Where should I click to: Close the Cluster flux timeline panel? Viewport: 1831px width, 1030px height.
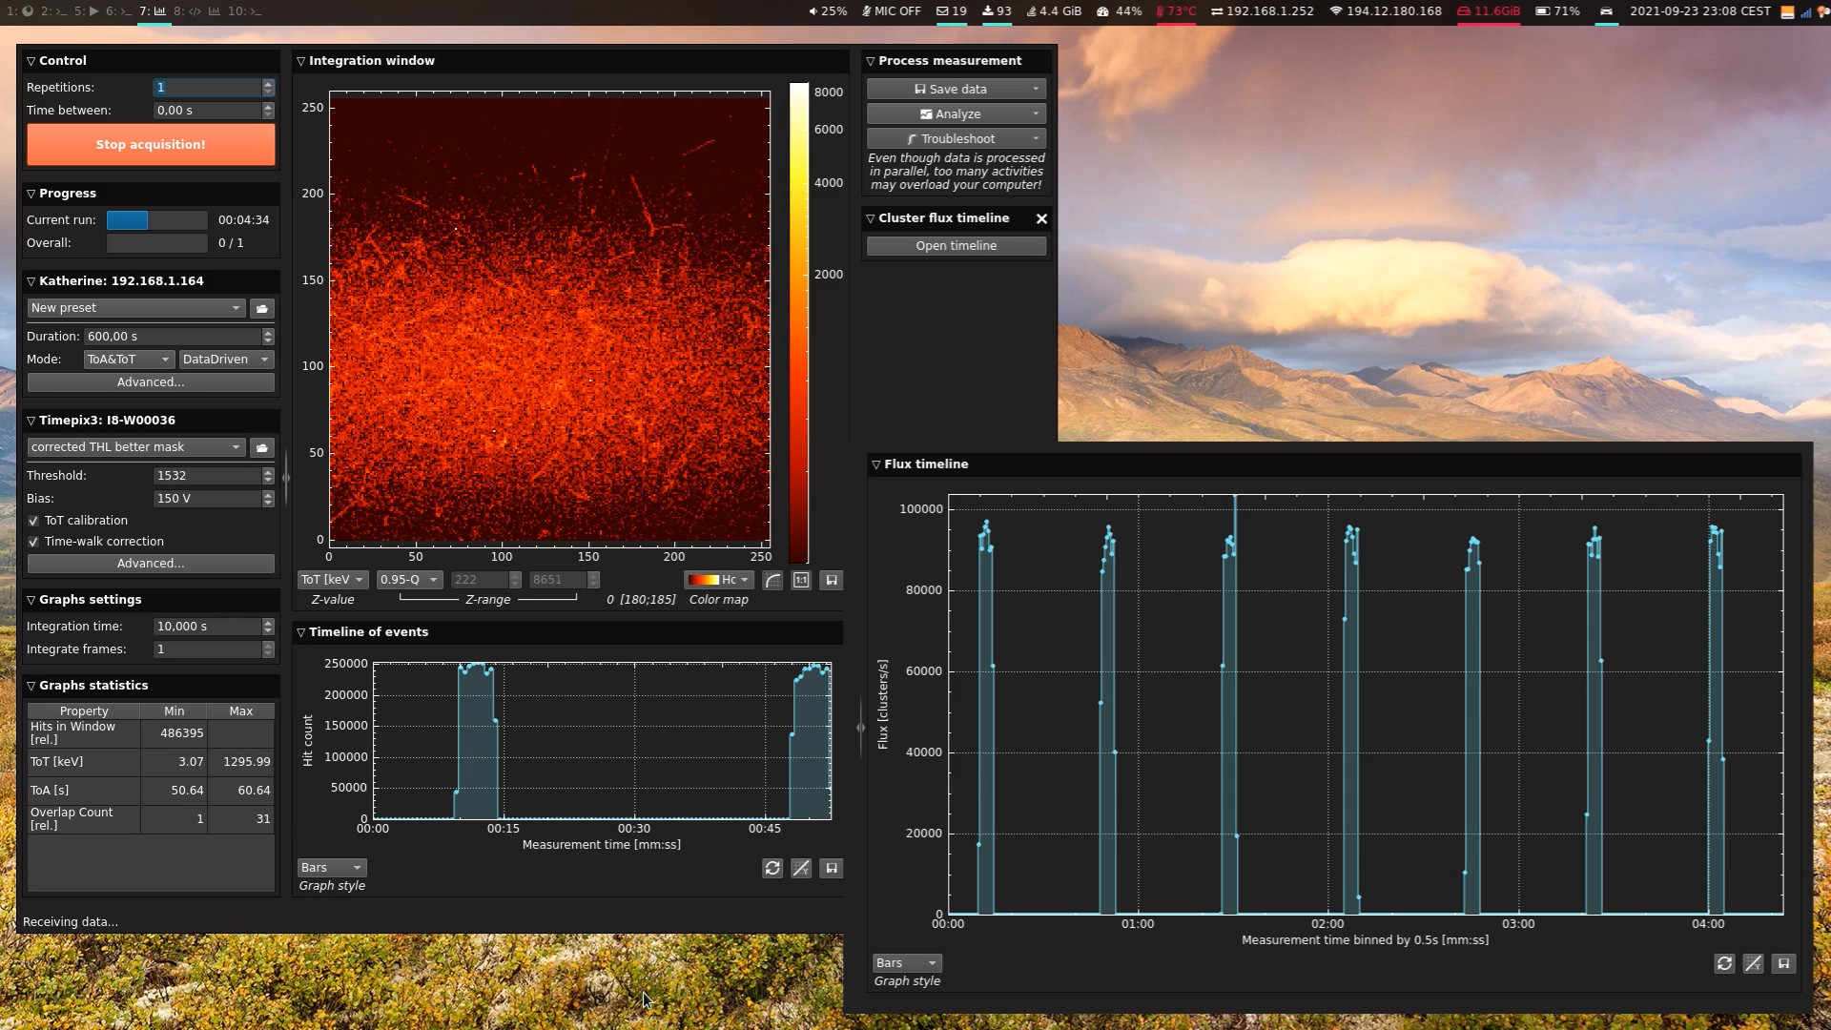(x=1041, y=218)
